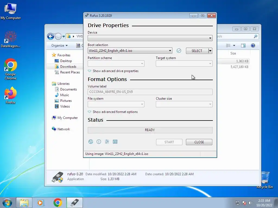The width and height of the screenshot is (278, 208).
Task: Click the checksum checkmark icon beside boot selection
Action: [x=179, y=51]
